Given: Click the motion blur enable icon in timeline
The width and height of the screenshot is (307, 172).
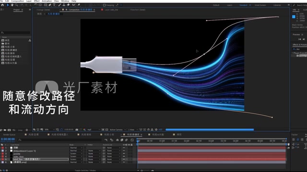Looking at the screenshot, I should [x=126, y=140].
